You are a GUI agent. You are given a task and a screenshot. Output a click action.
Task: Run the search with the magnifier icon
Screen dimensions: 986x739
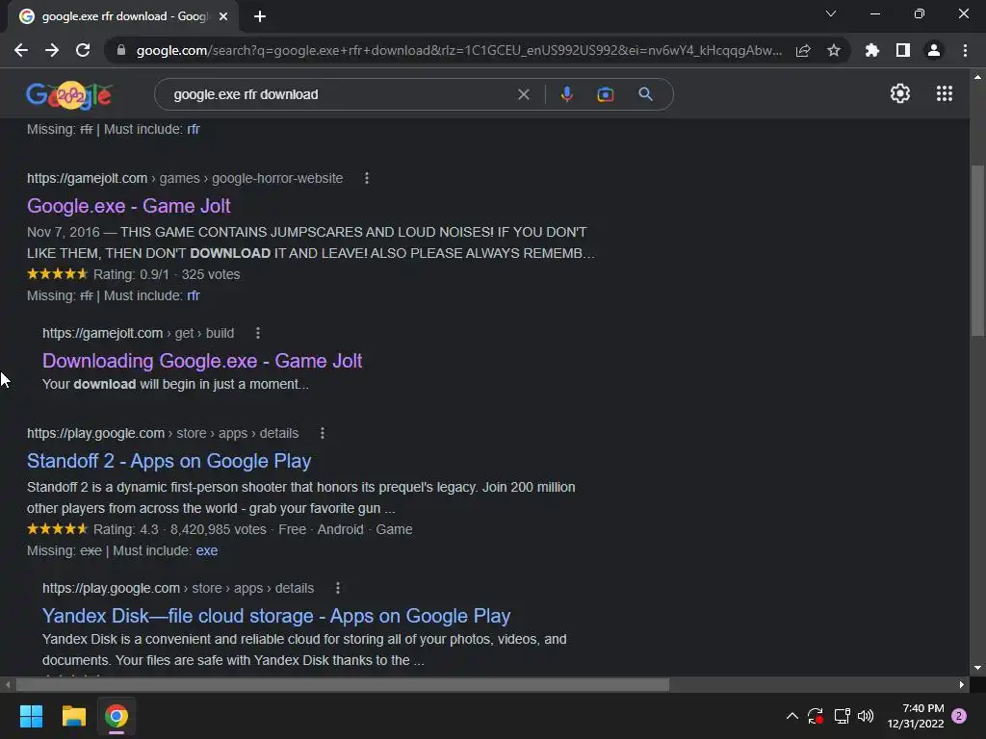pos(645,94)
